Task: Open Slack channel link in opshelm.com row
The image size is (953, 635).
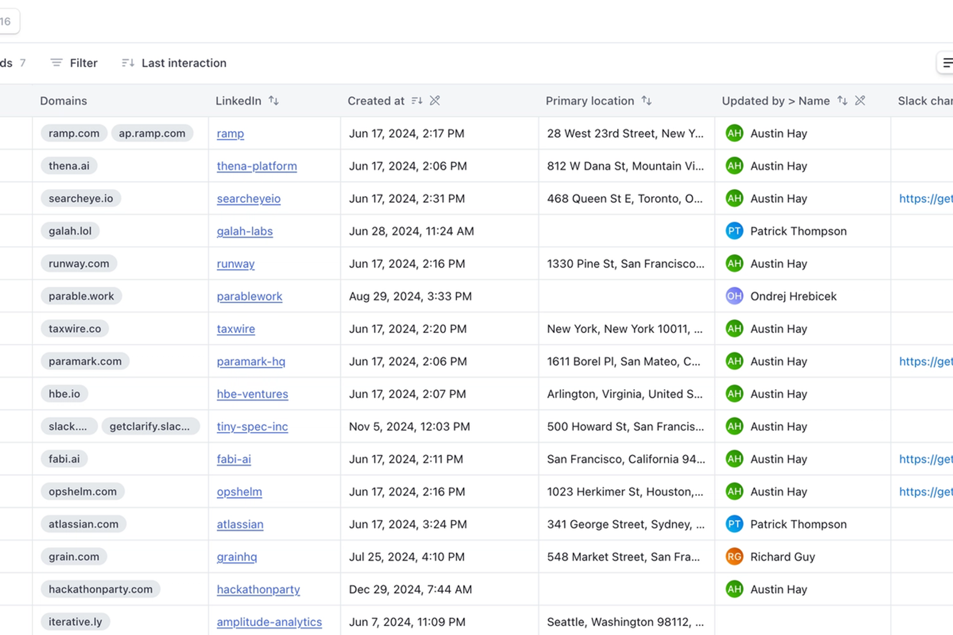Action: pos(926,492)
